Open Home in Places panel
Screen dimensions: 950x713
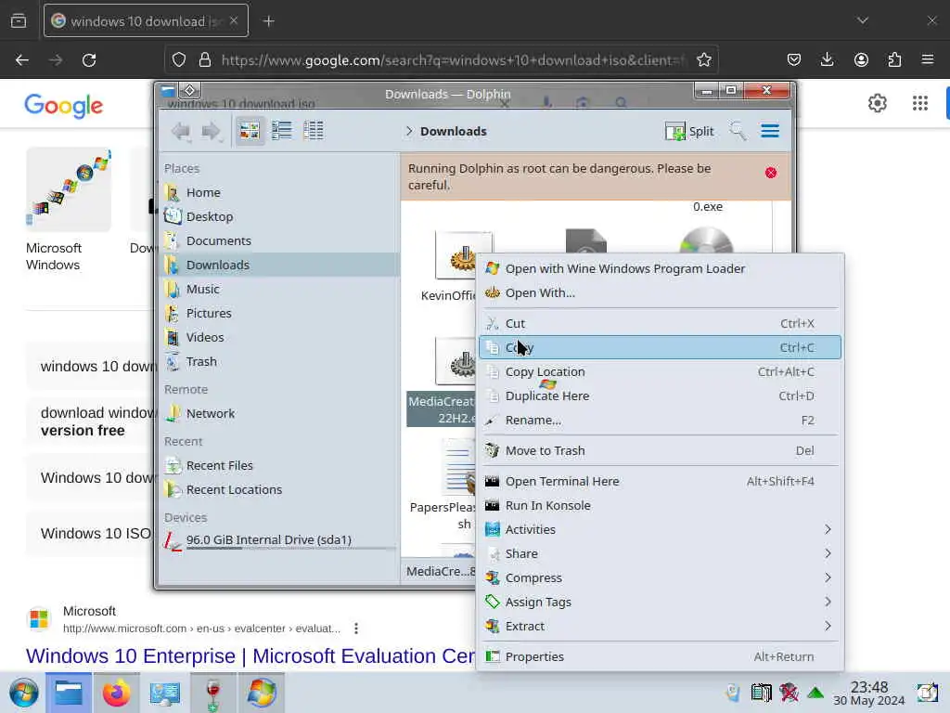[x=278, y=192]
